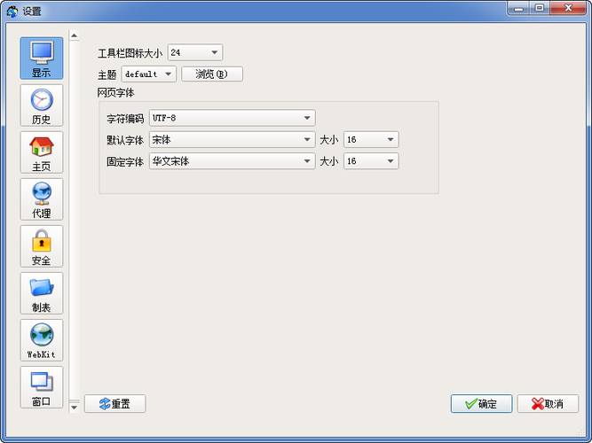Open the WebKit globe category
Image resolution: width=592 pixels, height=443 pixels.
click(42, 340)
